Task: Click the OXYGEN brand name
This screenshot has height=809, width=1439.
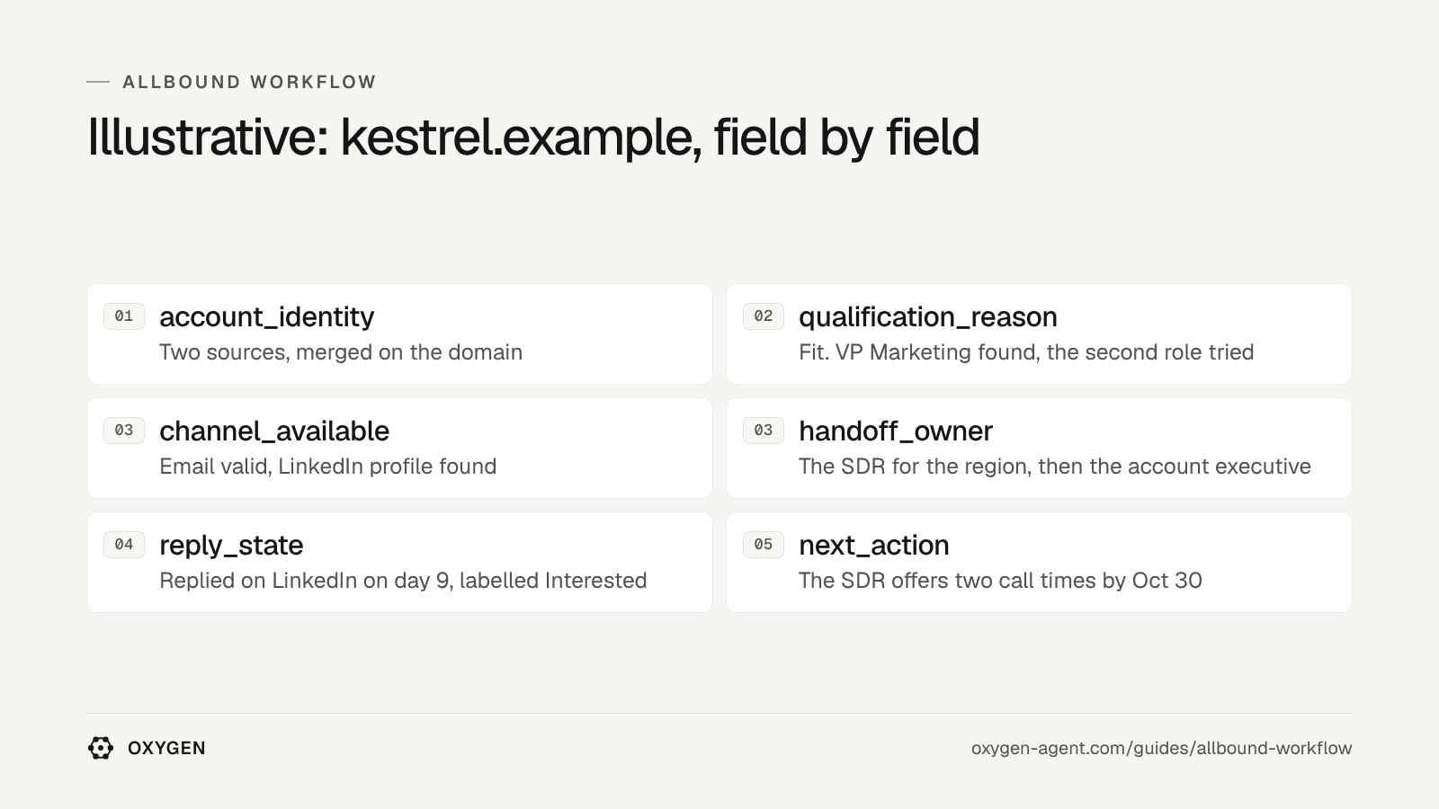Action: coord(166,748)
